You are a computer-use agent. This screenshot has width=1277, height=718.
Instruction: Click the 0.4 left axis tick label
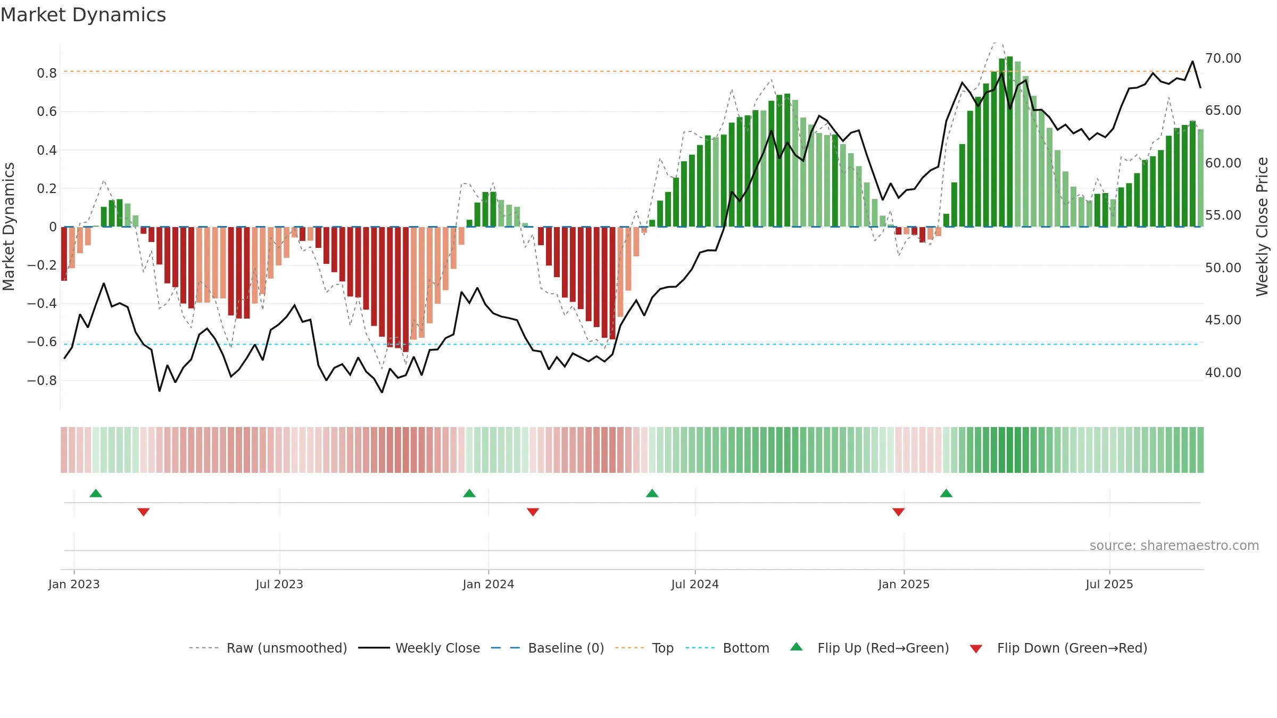pyautogui.click(x=47, y=150)
